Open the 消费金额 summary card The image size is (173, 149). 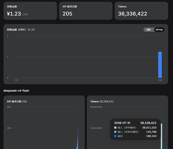tap(30, 11)
